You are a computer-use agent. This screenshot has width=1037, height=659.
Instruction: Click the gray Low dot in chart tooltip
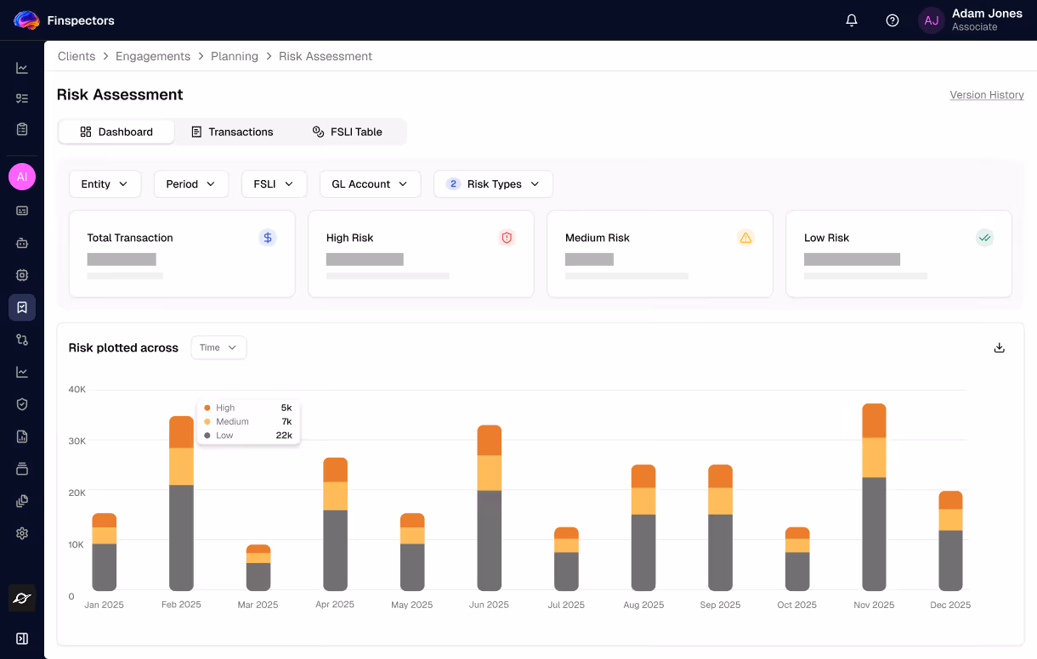[x=207, y=436]
